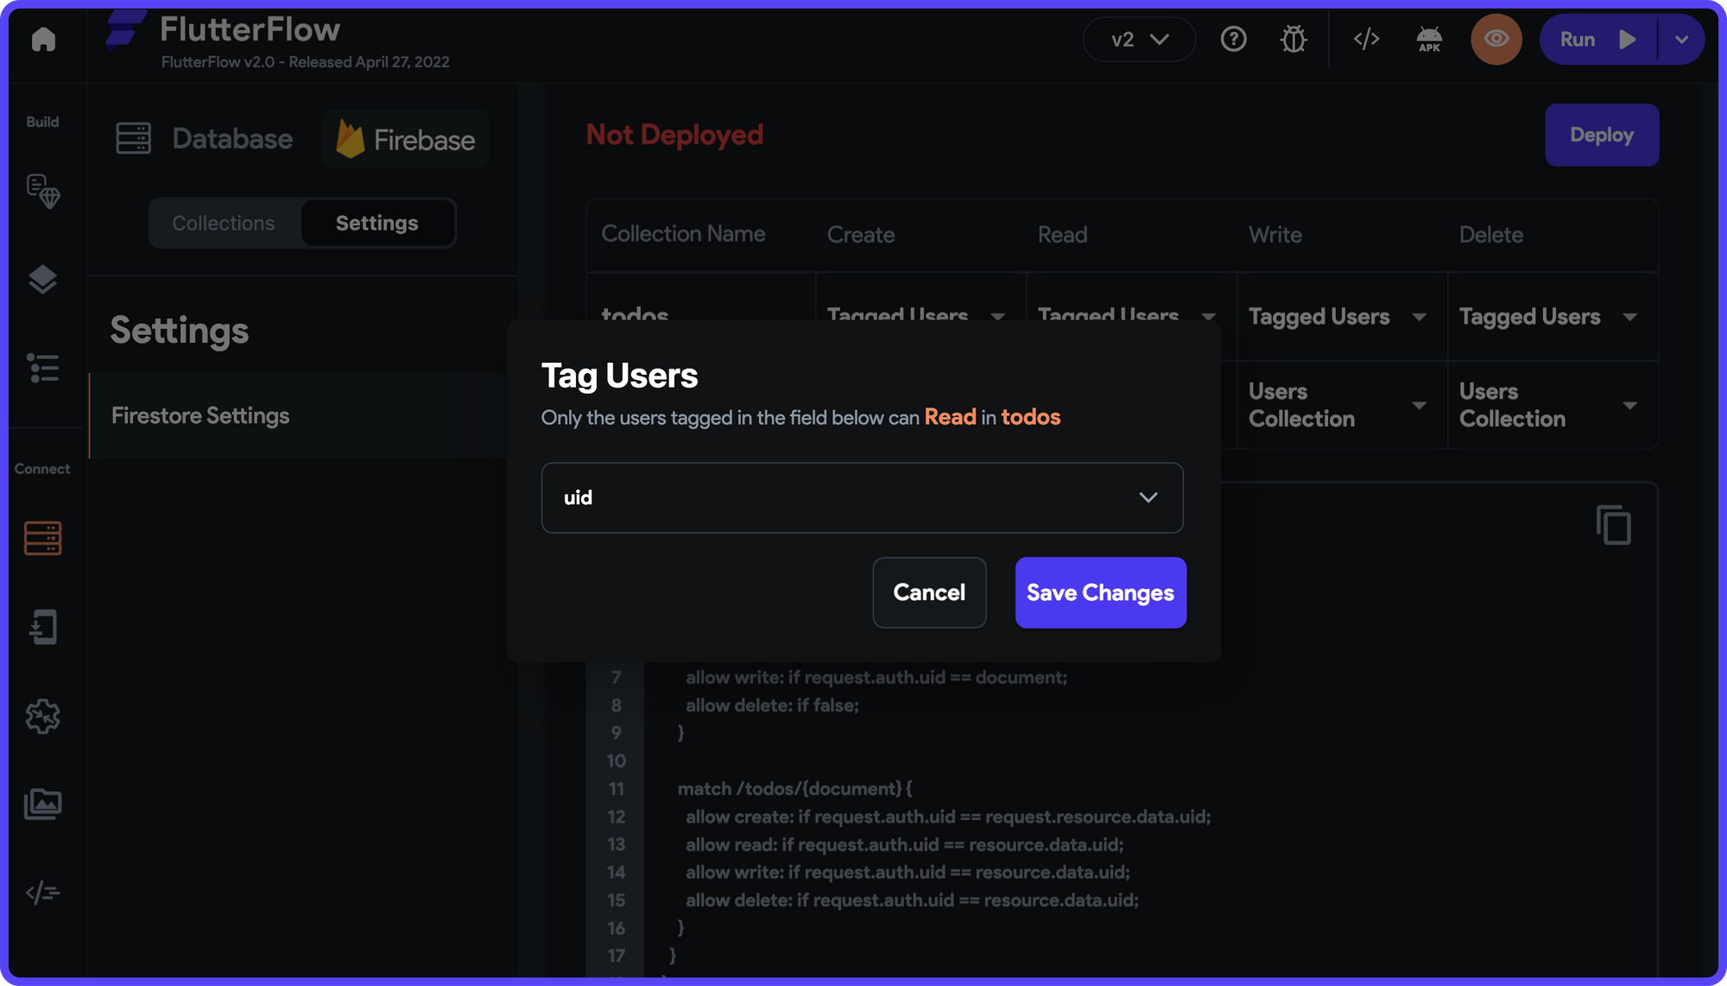Copy rules using the copy icon

tap(1613, 525)
